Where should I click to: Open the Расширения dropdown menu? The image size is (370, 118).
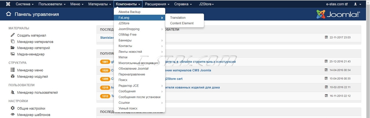157,4
